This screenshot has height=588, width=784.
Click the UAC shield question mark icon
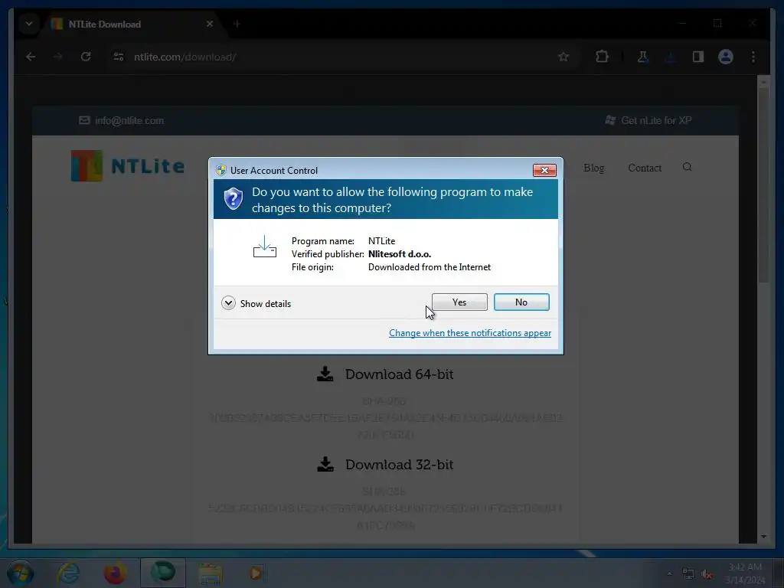pyautogui.click(x=233, y=199)
